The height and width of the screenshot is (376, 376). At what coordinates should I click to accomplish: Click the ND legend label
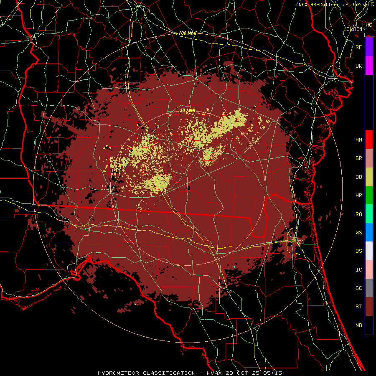click(359, 325)
